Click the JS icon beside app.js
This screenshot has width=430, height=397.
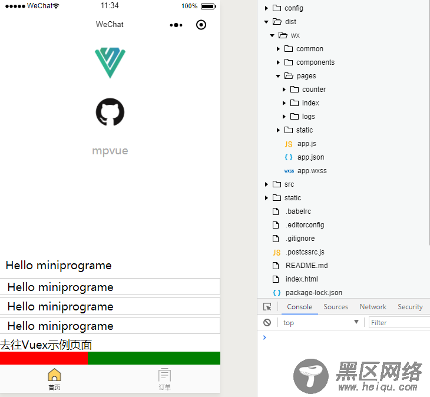pos(288,144)
